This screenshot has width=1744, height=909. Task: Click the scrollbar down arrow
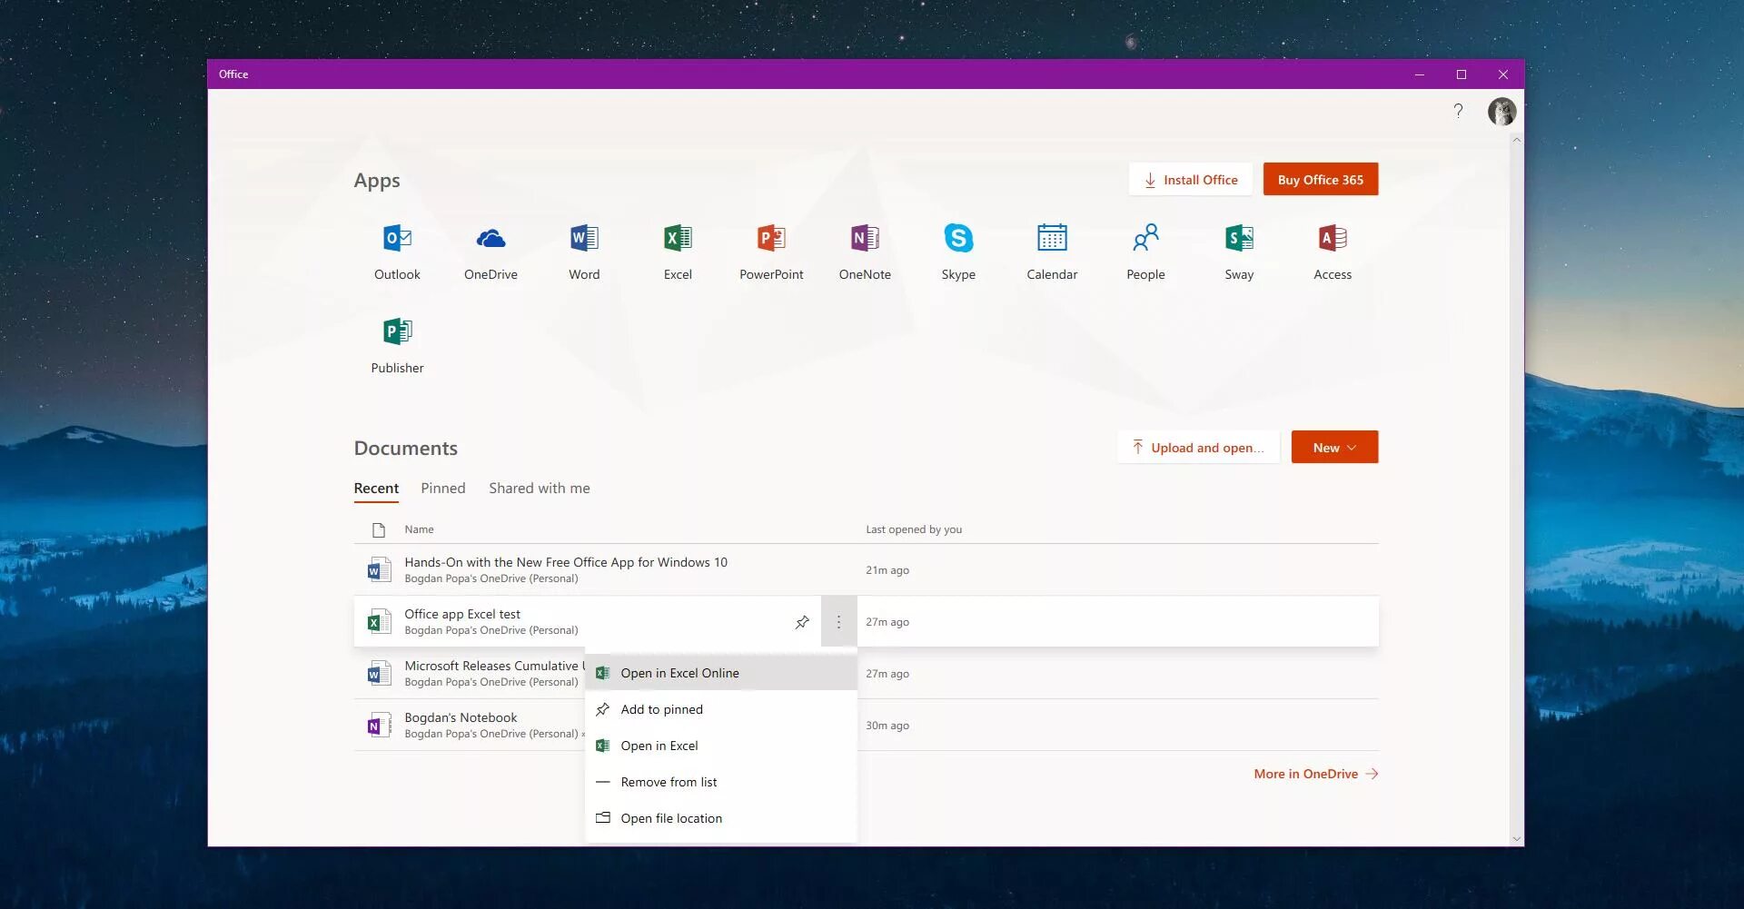click(1516, 839)
